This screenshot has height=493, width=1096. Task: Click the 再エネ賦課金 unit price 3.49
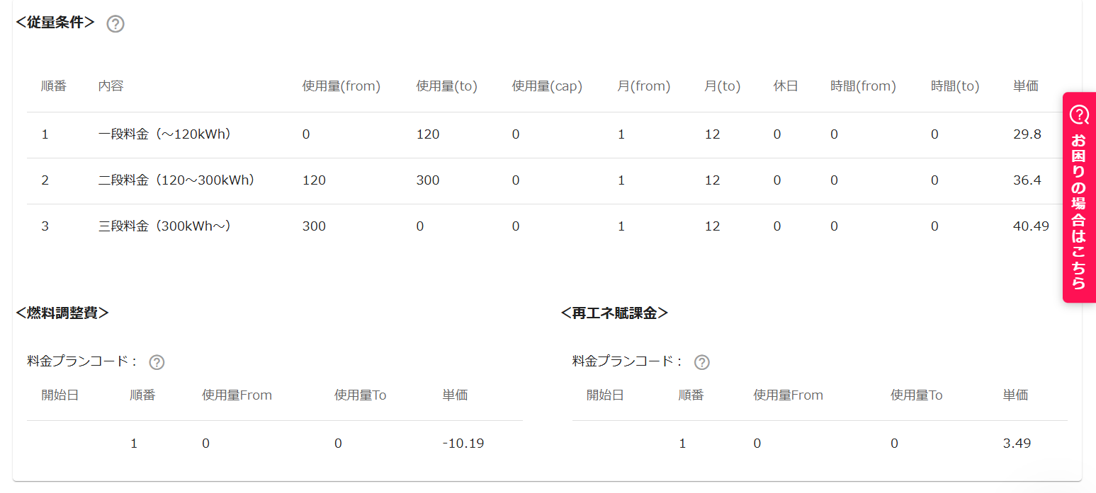click(x=1017, y=443)
